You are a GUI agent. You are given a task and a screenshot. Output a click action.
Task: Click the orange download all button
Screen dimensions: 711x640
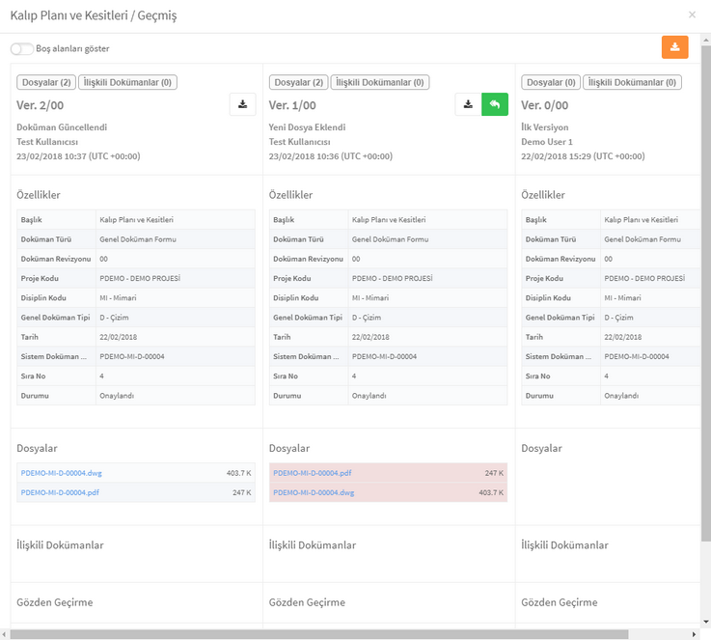point(674,47)
